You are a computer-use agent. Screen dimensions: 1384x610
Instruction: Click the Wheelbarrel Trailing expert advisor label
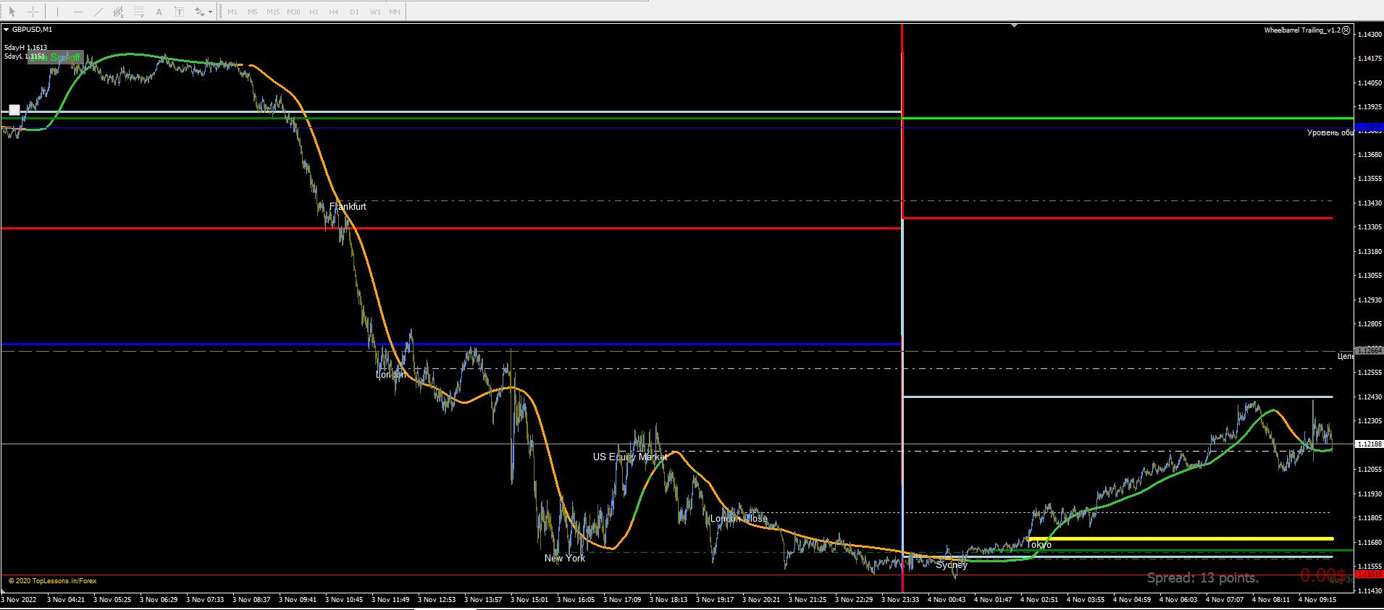(x=1301, y=30)
